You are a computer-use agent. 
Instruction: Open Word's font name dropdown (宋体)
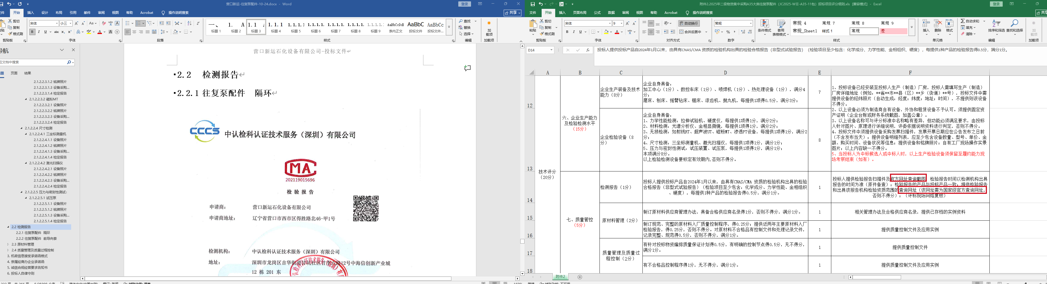click(56, 23)
